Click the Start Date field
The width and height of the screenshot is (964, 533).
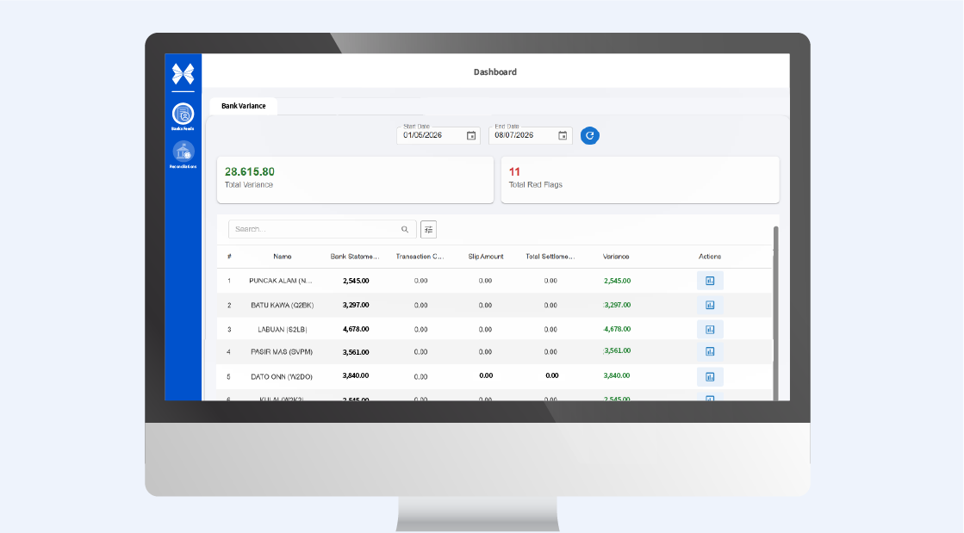(438, 135)
